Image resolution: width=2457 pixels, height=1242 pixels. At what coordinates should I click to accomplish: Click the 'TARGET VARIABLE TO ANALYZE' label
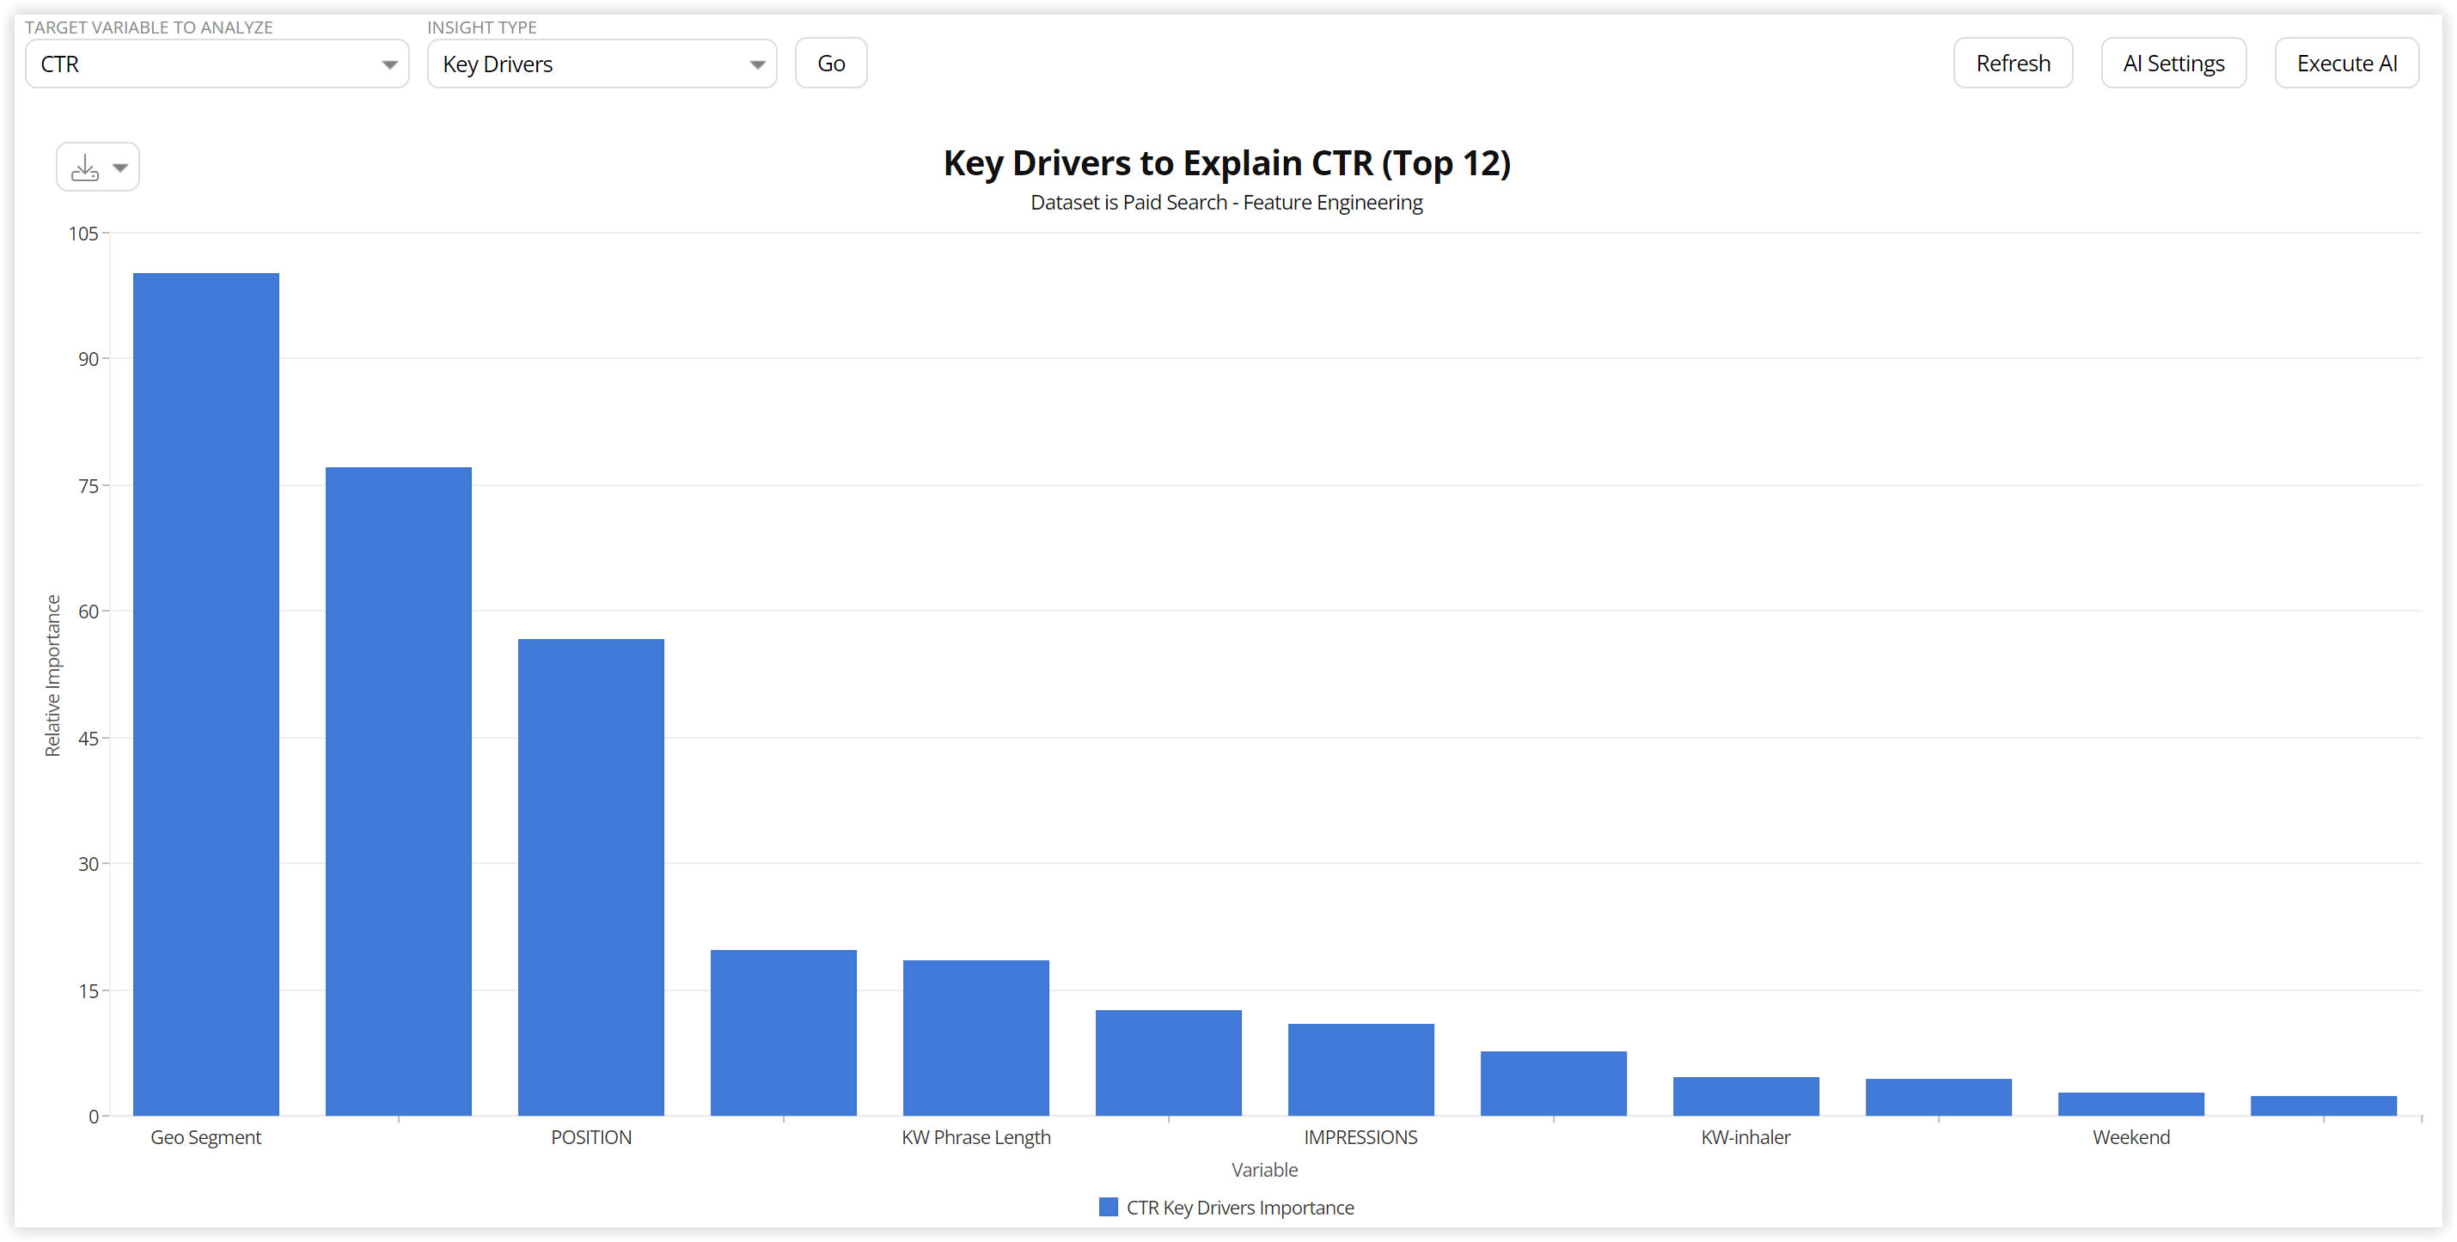tap(149, 27)
